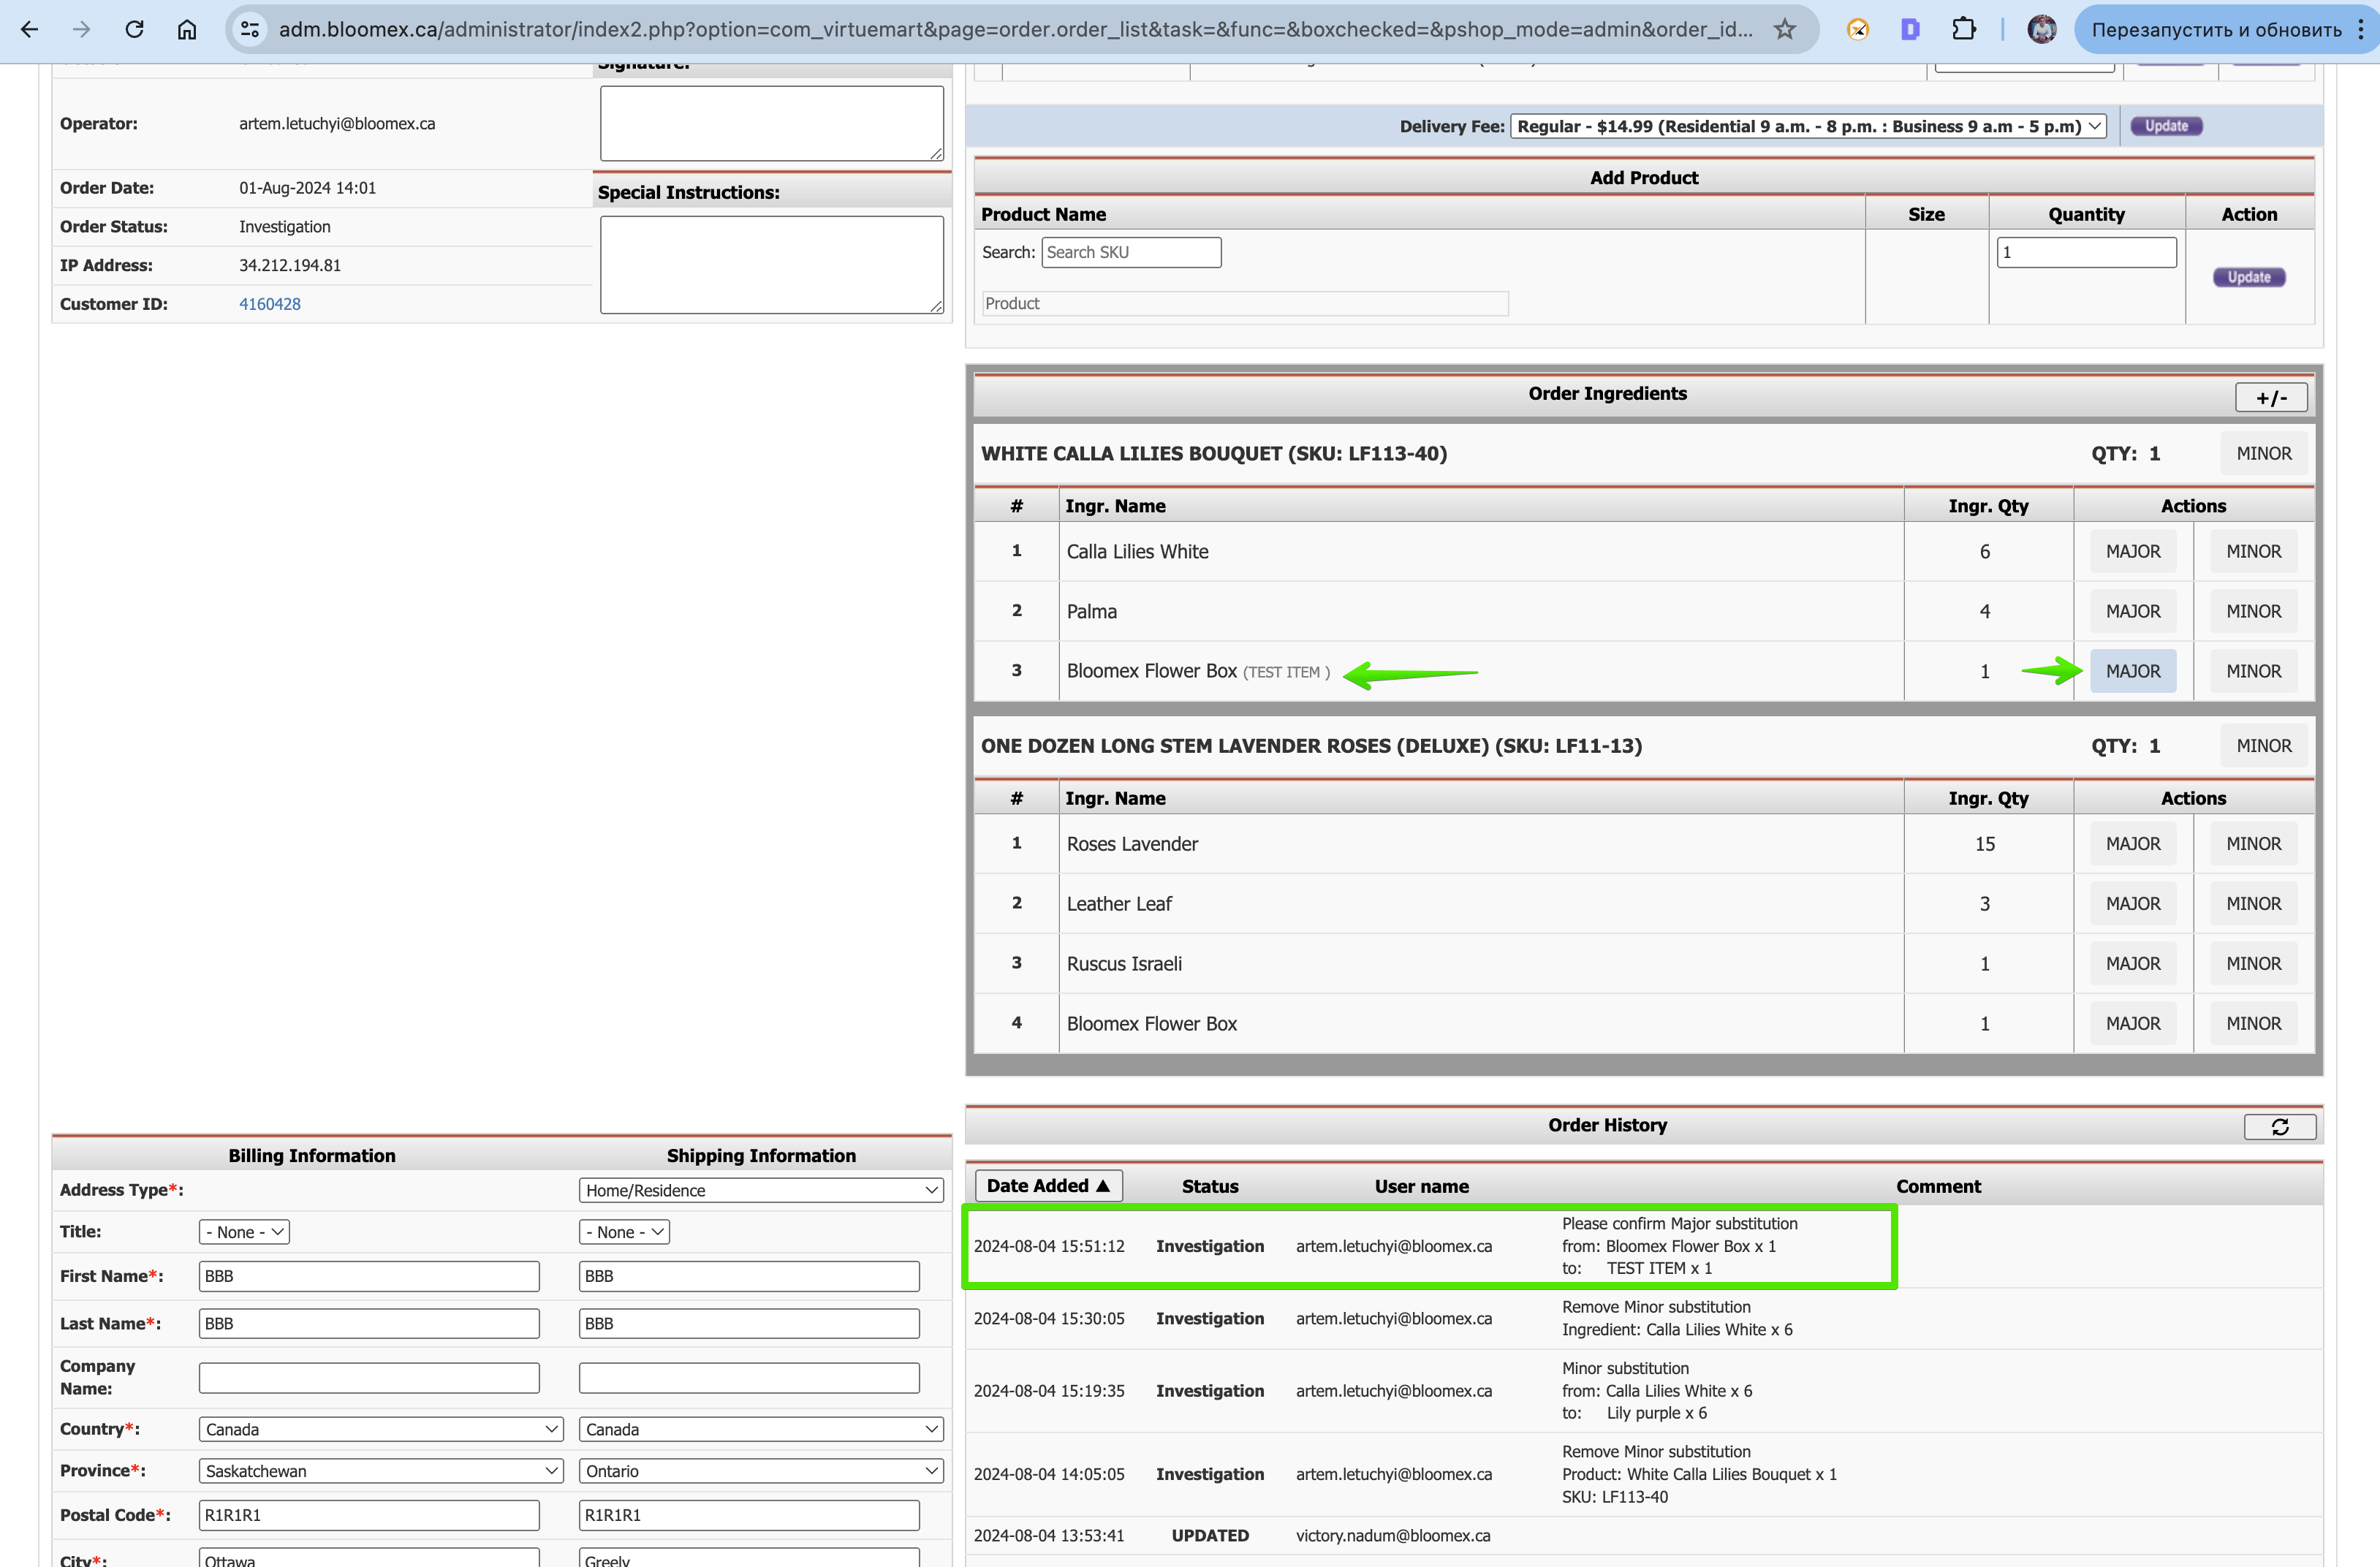Screen dimensions: 2380x1567
Task: Open customer ID 4160428 link
Action: click(x=270, y=304)
